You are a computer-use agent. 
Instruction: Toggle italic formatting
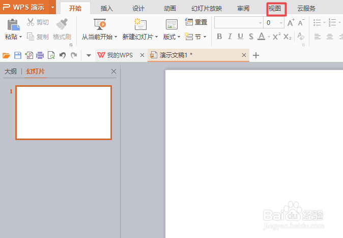click(230, 37)
